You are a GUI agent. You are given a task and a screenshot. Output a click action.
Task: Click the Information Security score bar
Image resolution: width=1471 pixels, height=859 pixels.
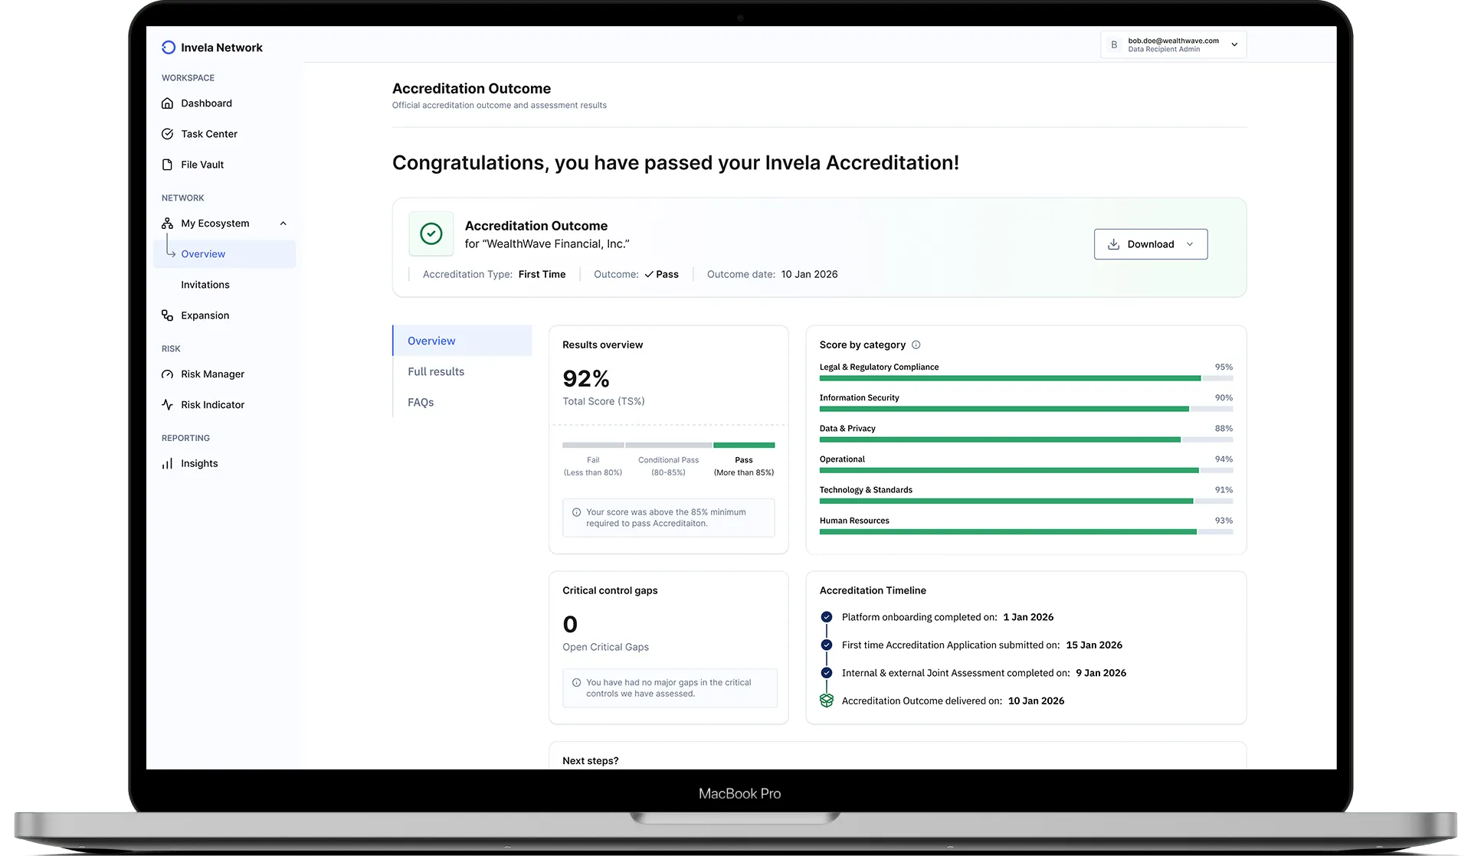tap(1026, 409)
